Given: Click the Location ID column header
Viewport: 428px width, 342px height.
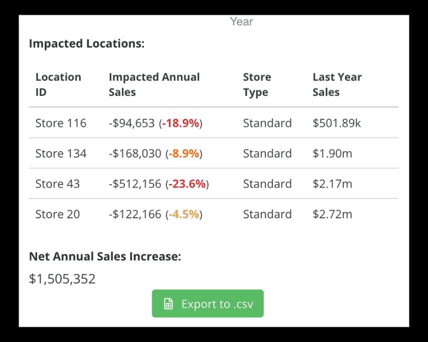Looking at the screenshot, I should pos(58,84).
